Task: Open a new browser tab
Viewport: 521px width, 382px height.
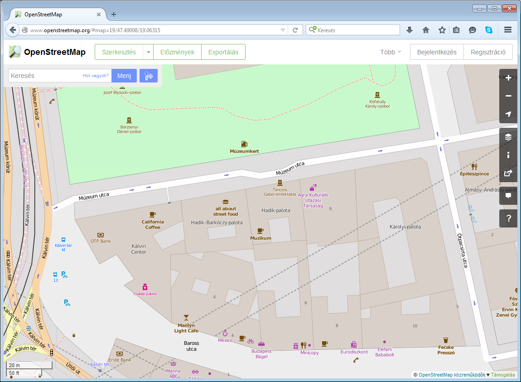Action: 114,15
